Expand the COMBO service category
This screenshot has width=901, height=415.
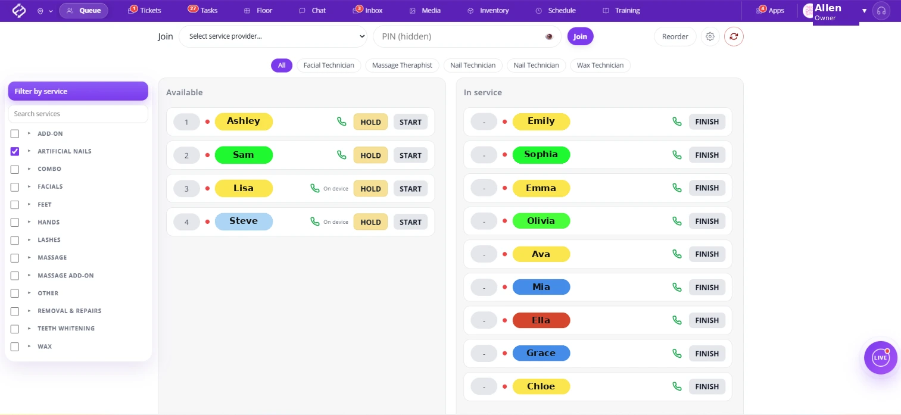coord(29,169)
